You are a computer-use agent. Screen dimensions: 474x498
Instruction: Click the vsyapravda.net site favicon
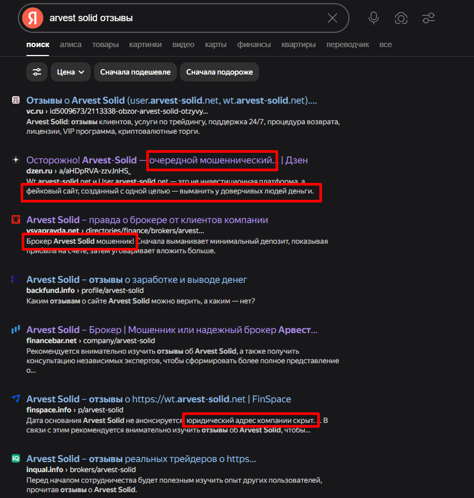click(x=16, y=219)
